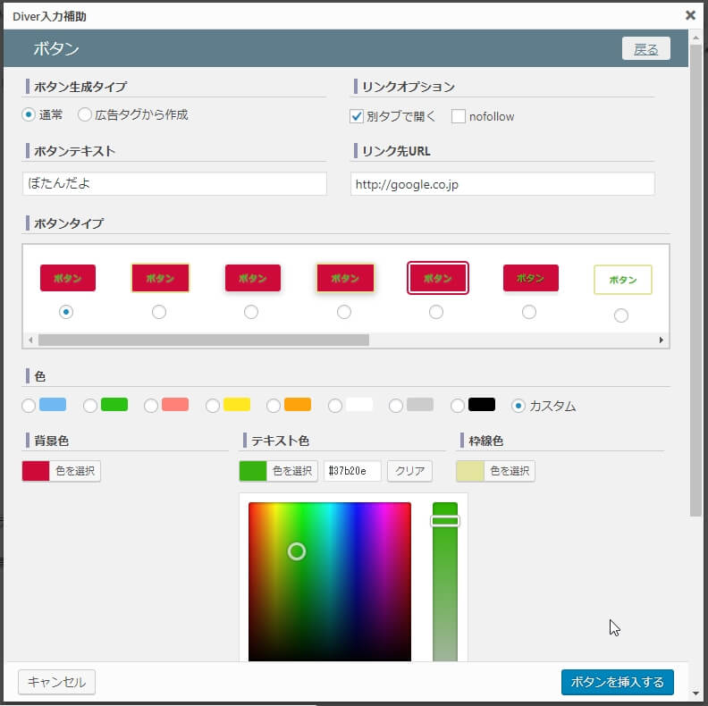The width and height of the screenshot is (708, 706).
Task: Close the Diver入力補助 dialog with X
Action: click(x=690, y=15)
